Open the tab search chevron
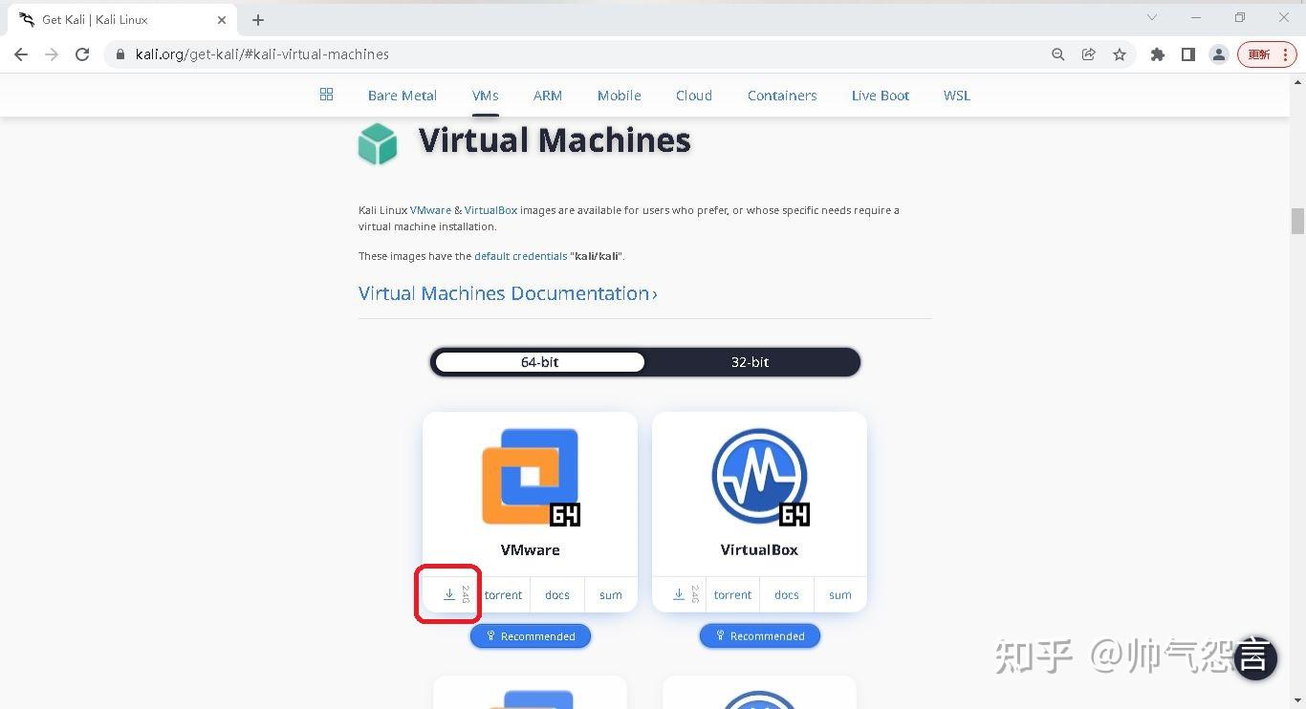The image size is (1306, 709). [1152, 17]
